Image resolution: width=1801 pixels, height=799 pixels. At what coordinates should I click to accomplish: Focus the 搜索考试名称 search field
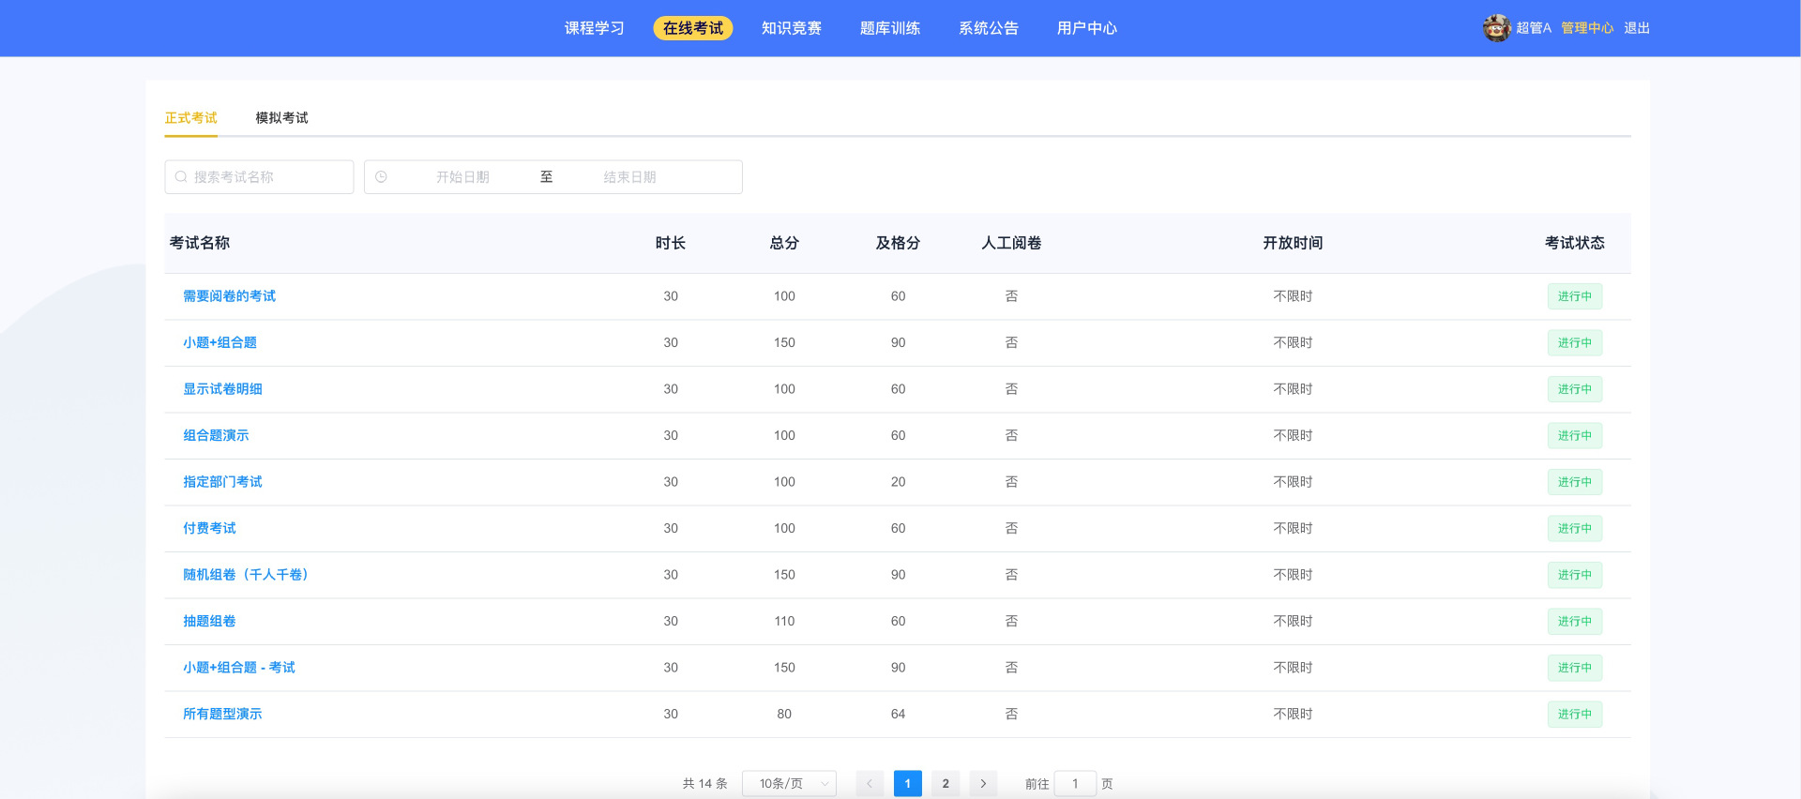pos(259,176)
